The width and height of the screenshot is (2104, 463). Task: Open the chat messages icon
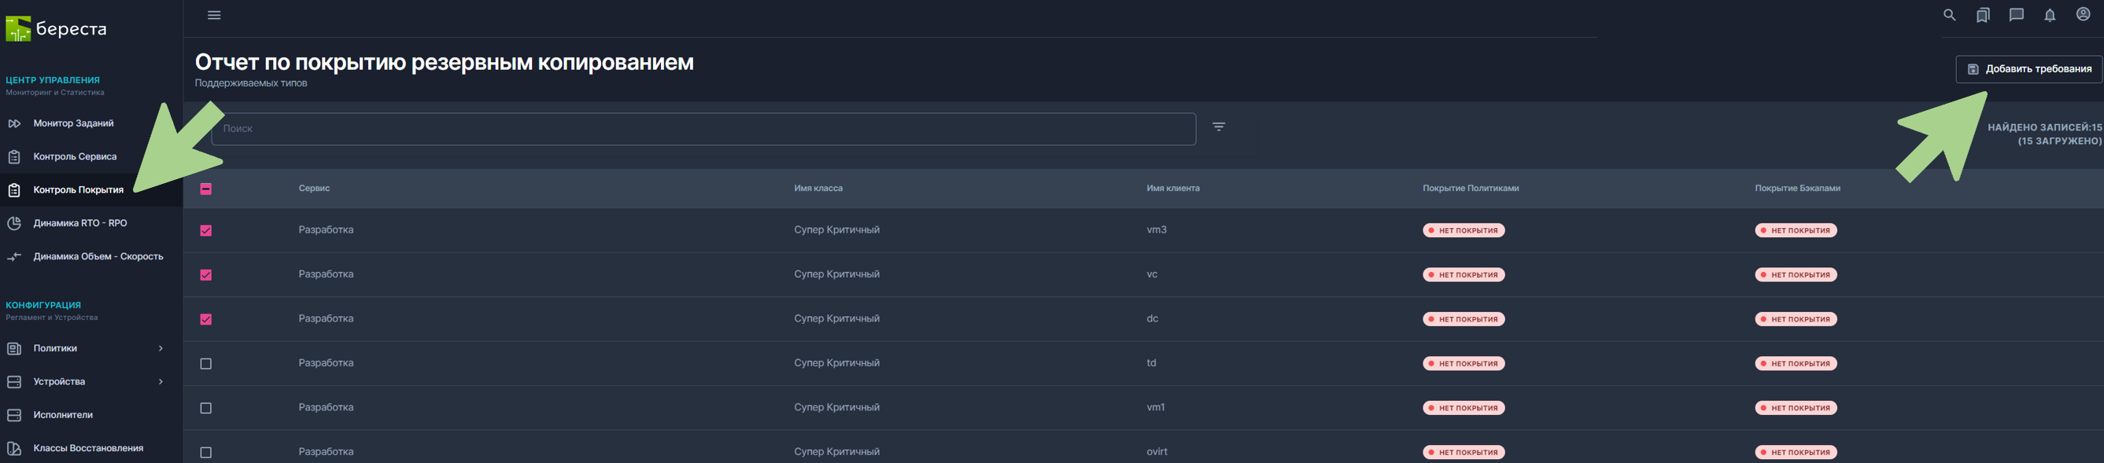tap(2016, 16)
